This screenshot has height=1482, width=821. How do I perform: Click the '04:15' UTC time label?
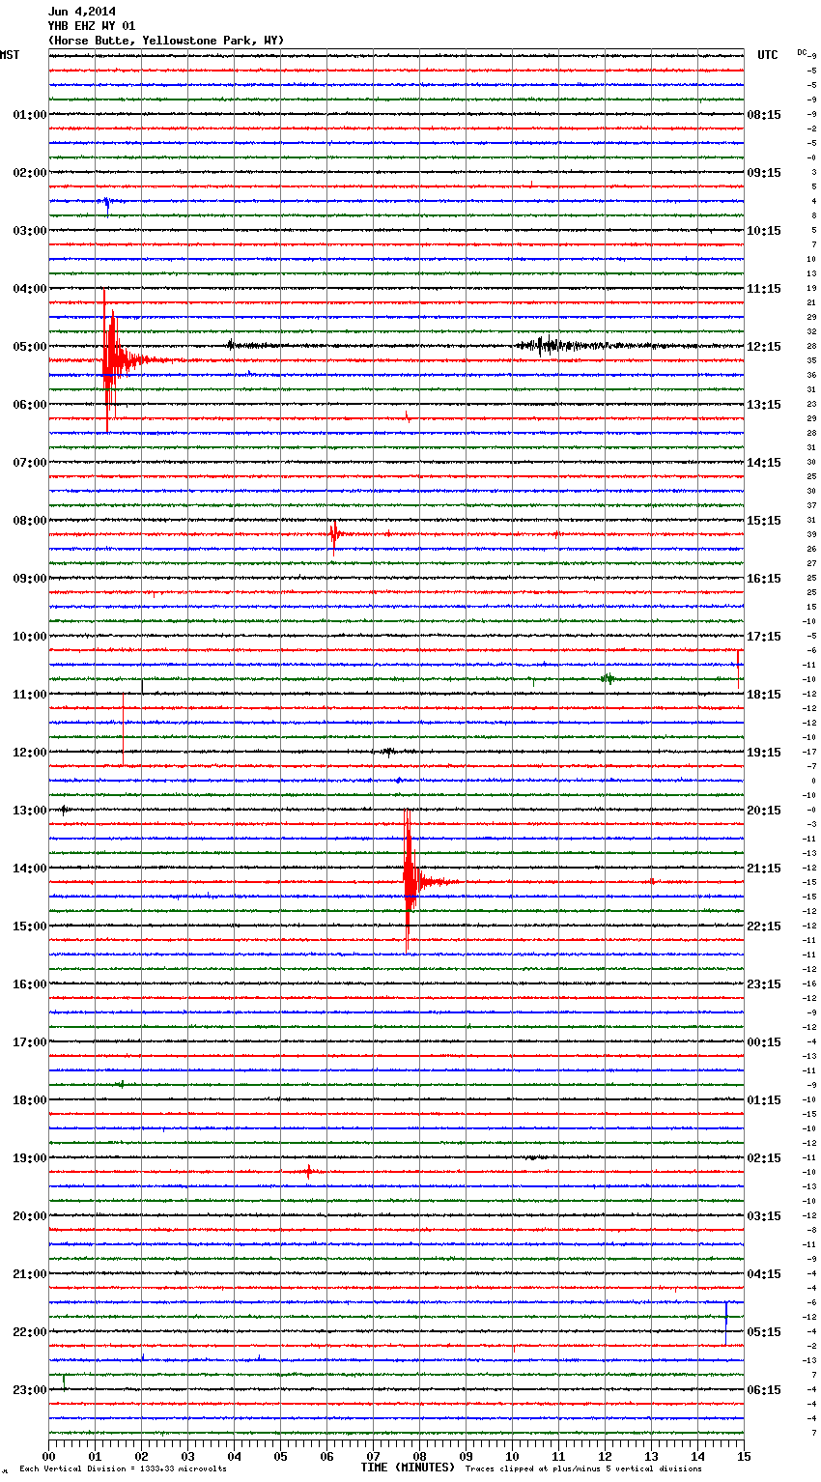tap(764, 1274)
